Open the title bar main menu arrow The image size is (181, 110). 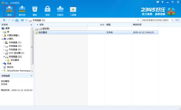[163, 2]
